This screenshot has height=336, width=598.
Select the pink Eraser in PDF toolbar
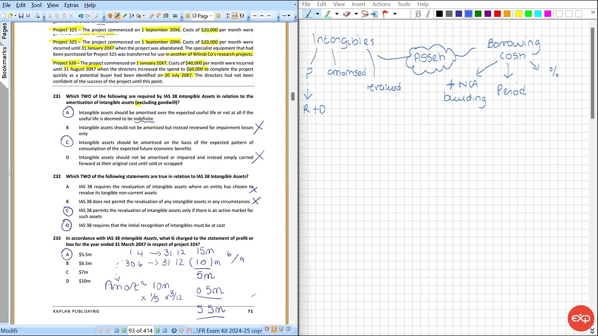[151, 16]
